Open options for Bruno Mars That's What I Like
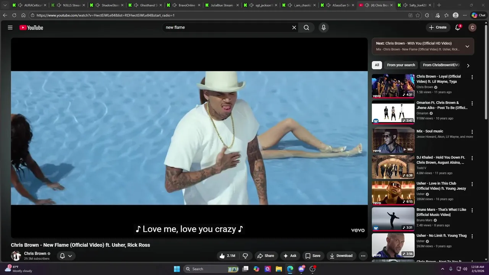The image size is (489, 275). coord(472,210)
